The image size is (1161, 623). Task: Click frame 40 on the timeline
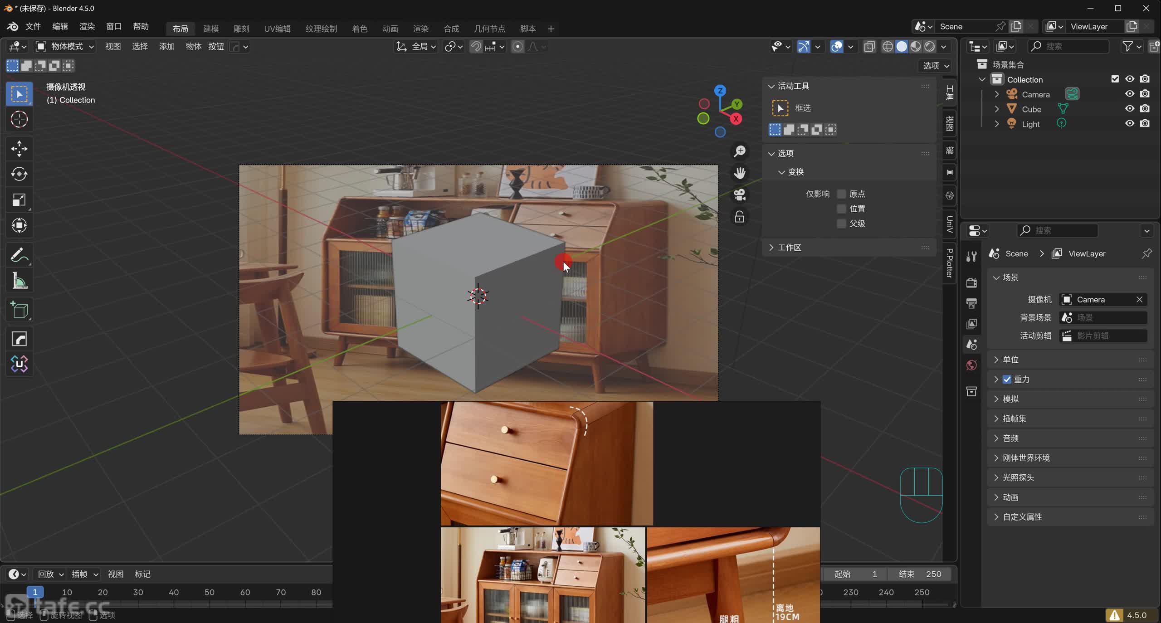click(x=174, y=592)
